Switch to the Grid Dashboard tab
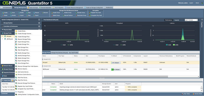 point(6,8)
